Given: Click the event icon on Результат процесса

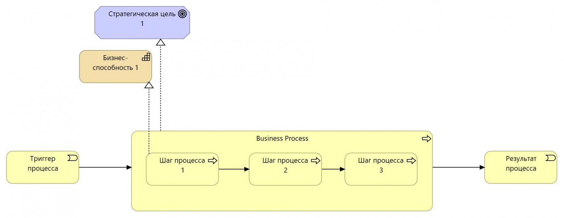Looking at the screenshot, I should point(551,158).
